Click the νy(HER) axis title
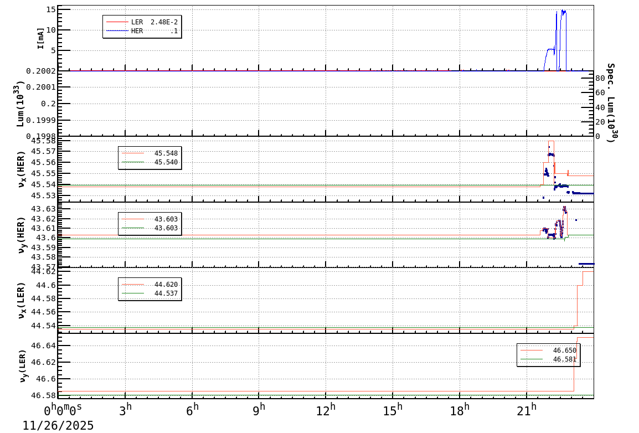639x433 pixels. (x=21, y=234)
